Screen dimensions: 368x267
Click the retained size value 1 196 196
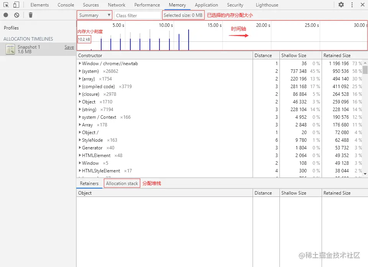pos(339,63)
